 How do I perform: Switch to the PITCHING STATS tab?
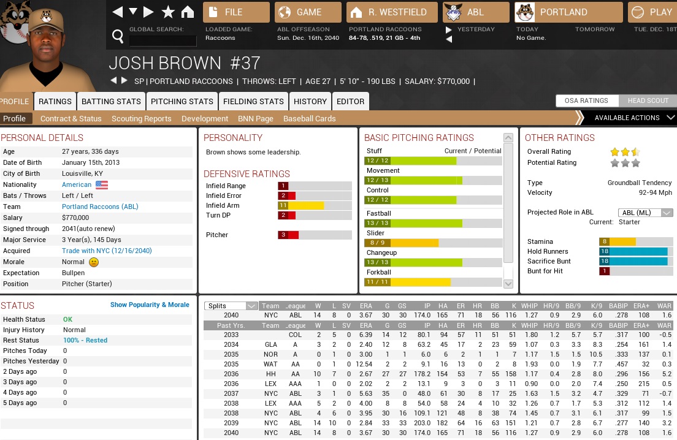click(182, 102)
